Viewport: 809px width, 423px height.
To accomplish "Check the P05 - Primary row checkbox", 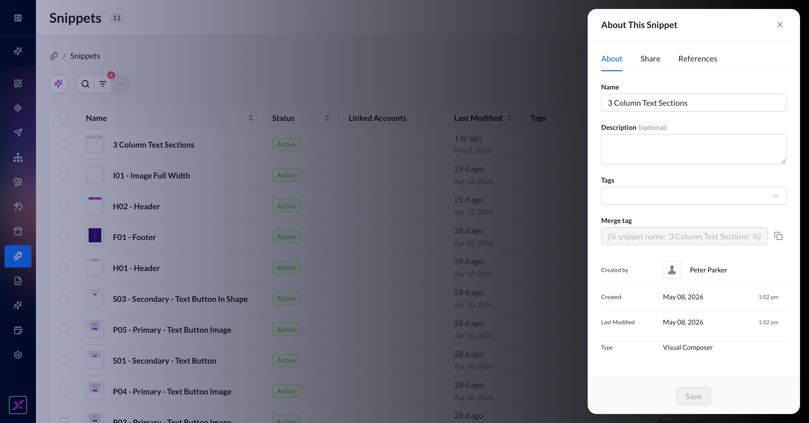I will click(63, 329).
